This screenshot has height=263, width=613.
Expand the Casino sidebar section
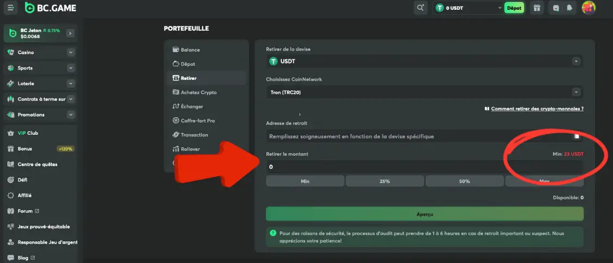[x=71, y=52]
